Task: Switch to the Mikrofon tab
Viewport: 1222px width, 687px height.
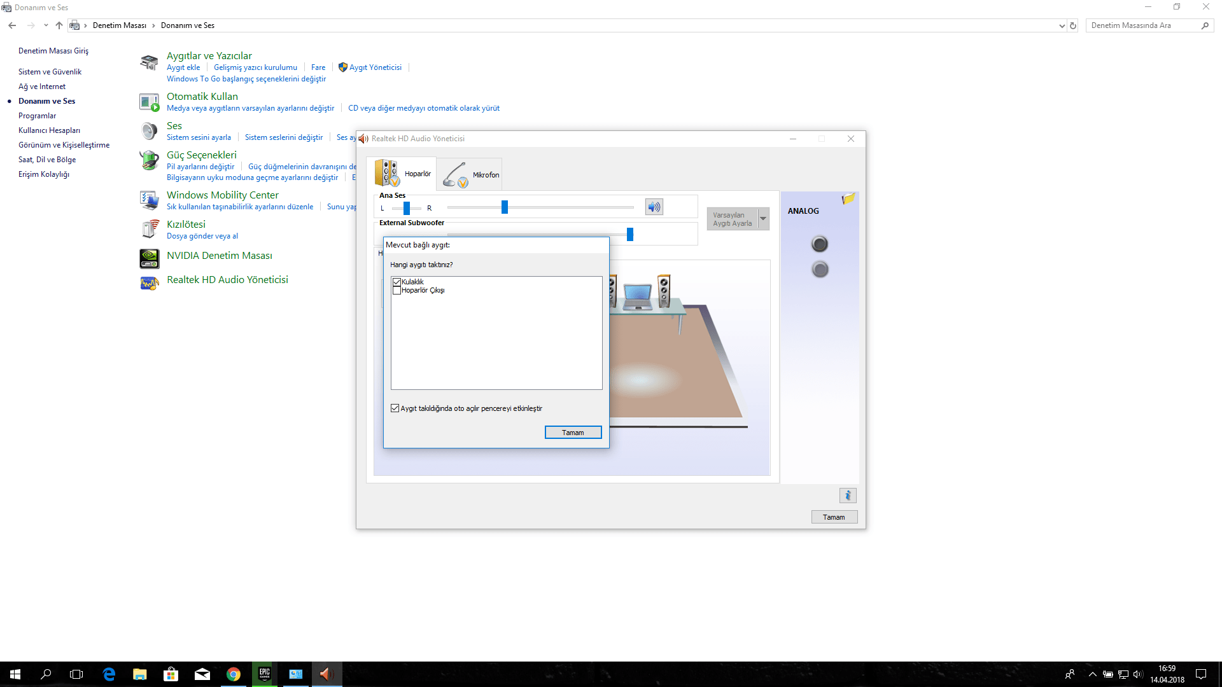Action: [x=470, y=174]
